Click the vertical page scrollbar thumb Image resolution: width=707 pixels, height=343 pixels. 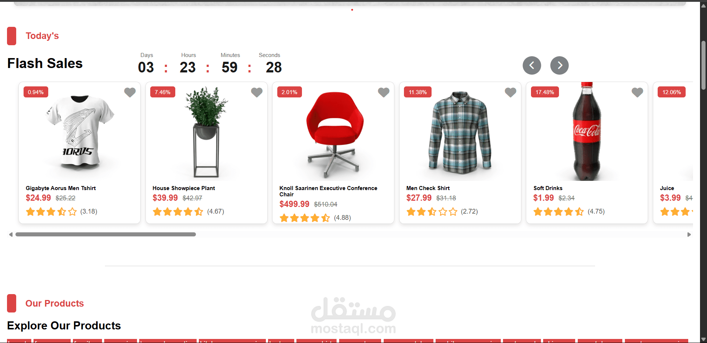tap(703, 65)
